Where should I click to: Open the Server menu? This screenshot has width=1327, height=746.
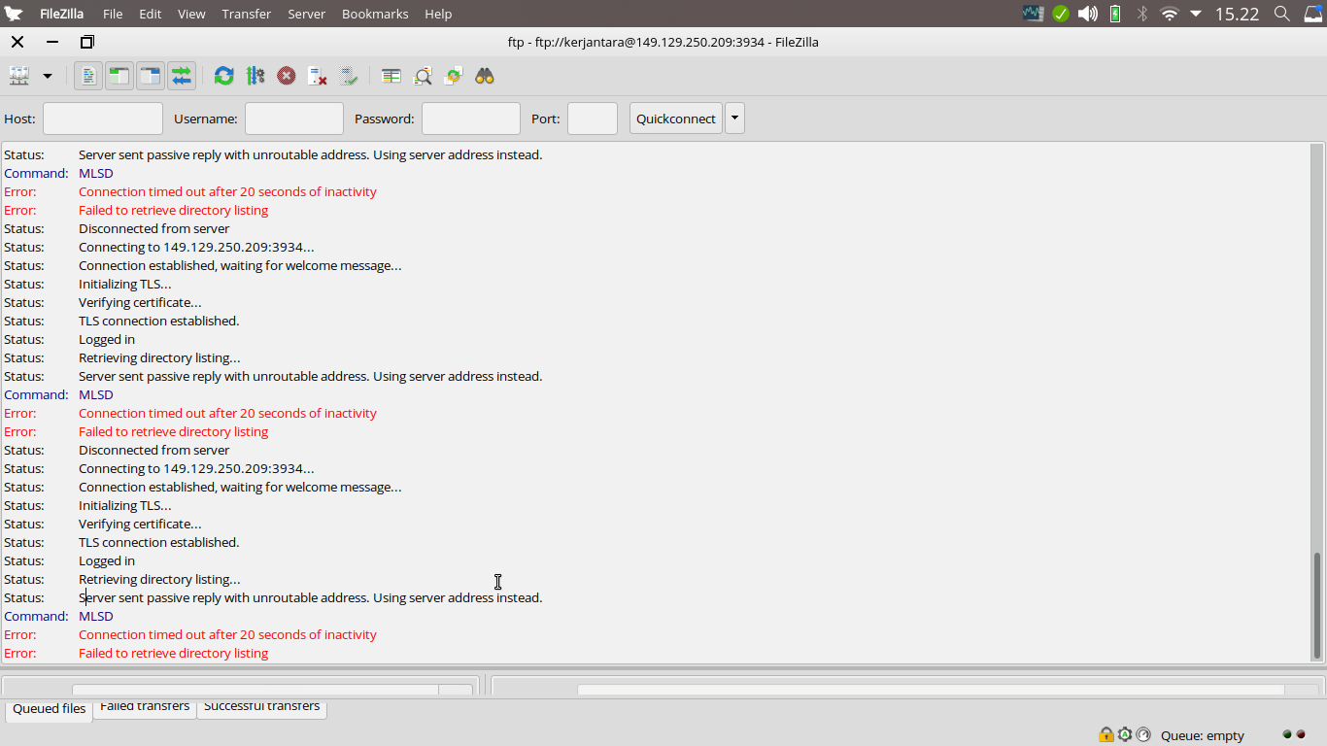click(307, 14)
